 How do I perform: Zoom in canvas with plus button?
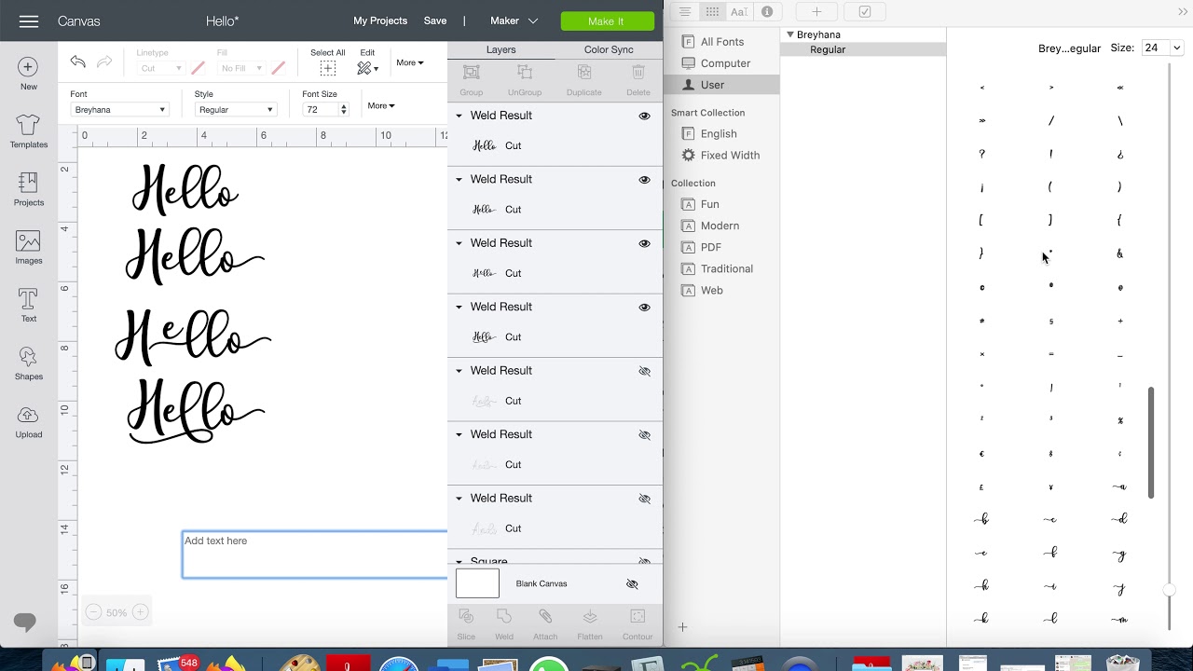tap(140, 612)
